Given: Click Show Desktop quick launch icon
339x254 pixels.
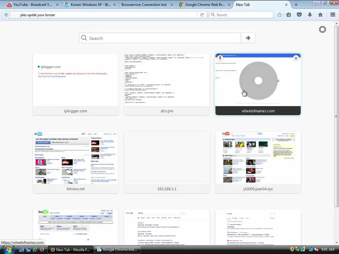Looking at the screenshot, I should click(x=21, y=250).
